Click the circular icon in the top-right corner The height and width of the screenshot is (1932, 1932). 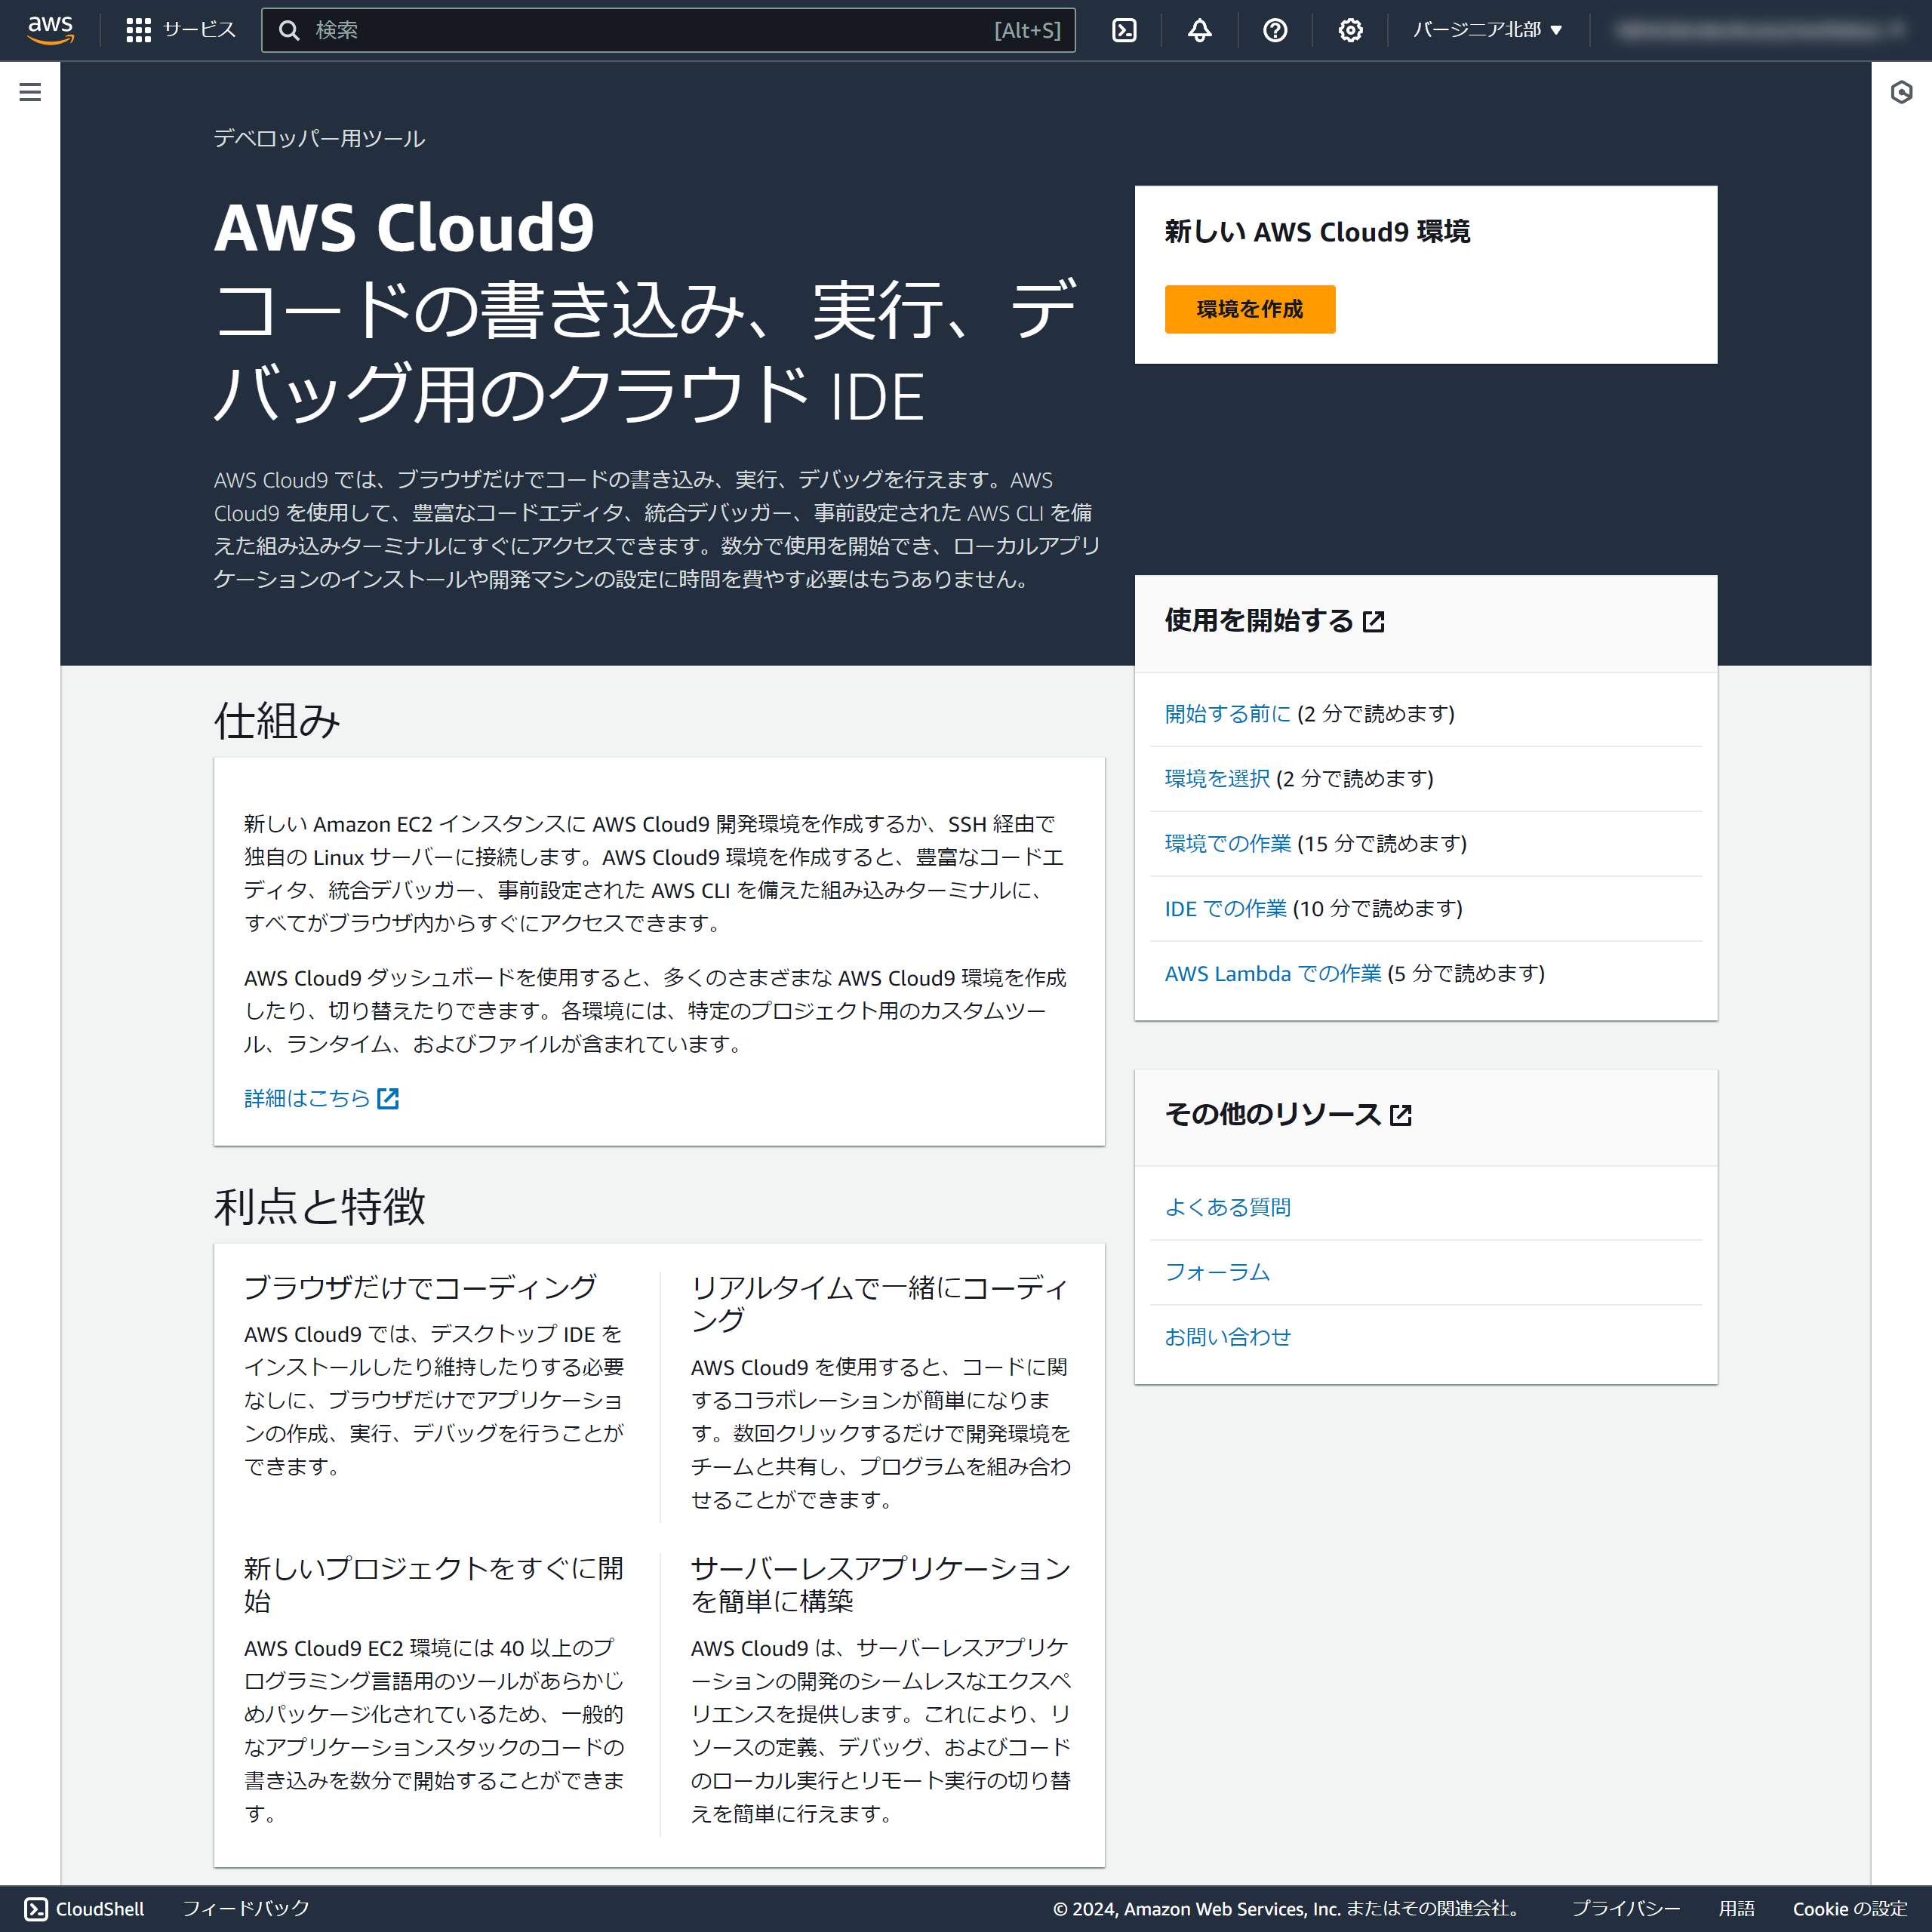(x=1901, y=91)
